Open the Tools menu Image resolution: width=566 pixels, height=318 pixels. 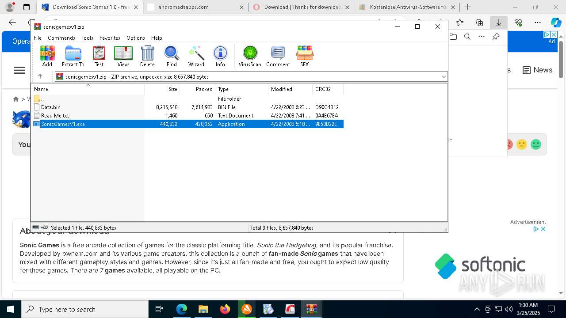coord(87,38)
